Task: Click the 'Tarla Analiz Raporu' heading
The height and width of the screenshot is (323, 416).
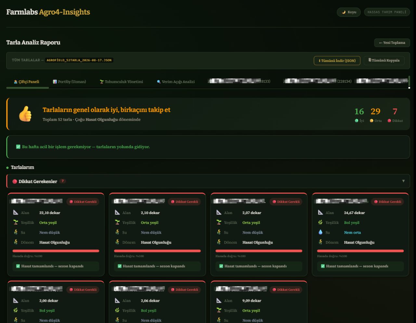Action: pyautogui.click(x=33, y=43)
